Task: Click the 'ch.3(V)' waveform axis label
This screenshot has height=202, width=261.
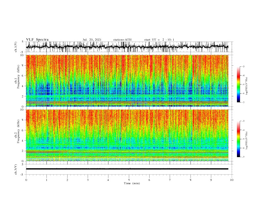Action: [x=16, y=169]
